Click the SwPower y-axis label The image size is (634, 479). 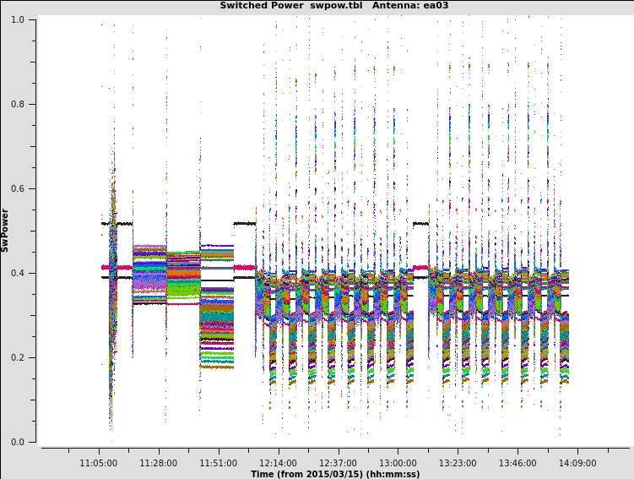(x=5, y=230)
